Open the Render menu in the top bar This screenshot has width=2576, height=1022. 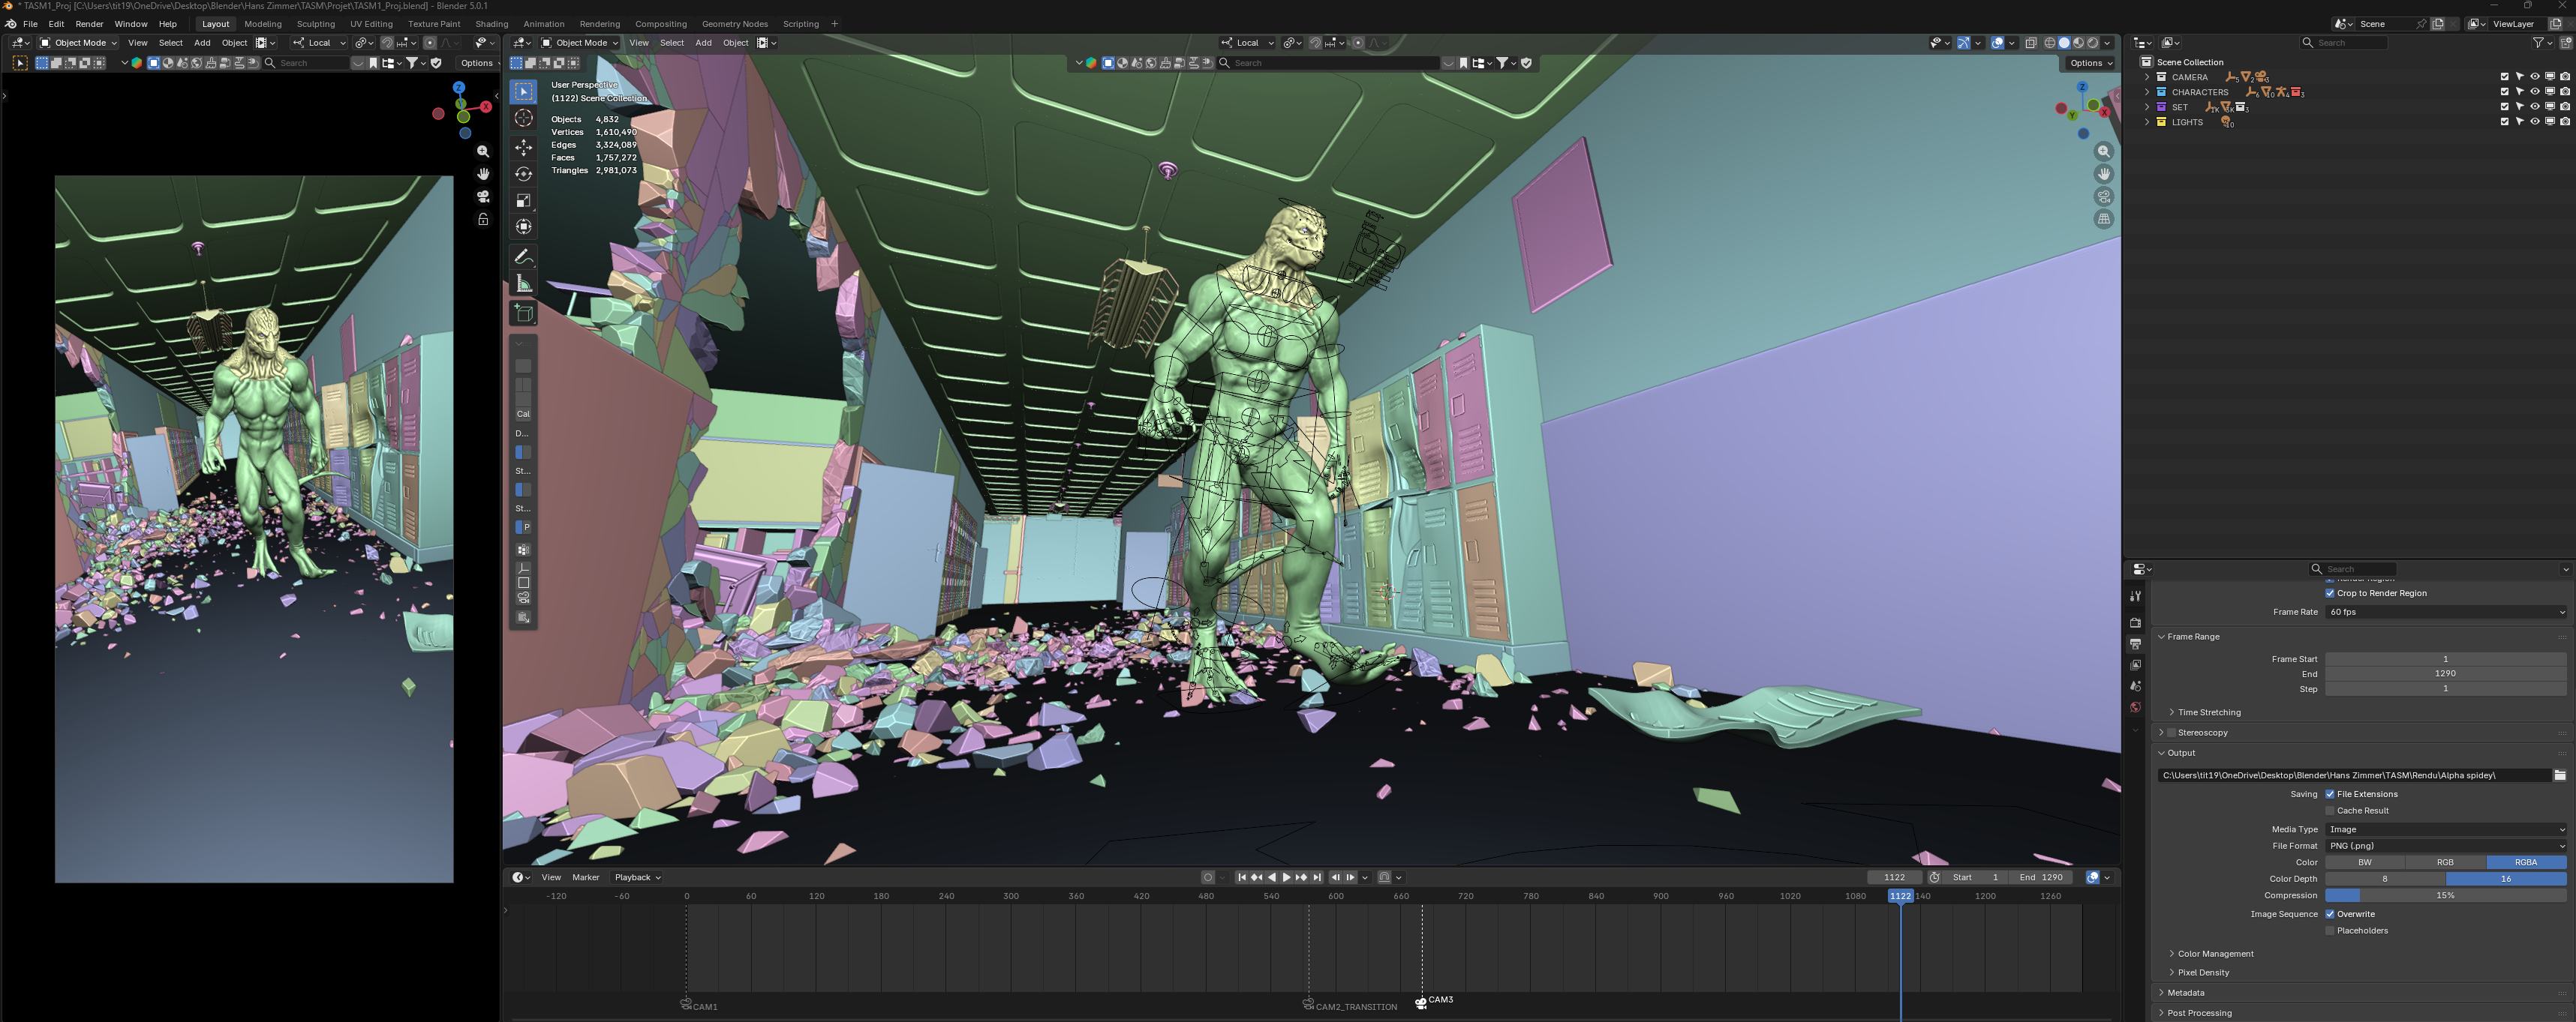(x=89, y=23)
